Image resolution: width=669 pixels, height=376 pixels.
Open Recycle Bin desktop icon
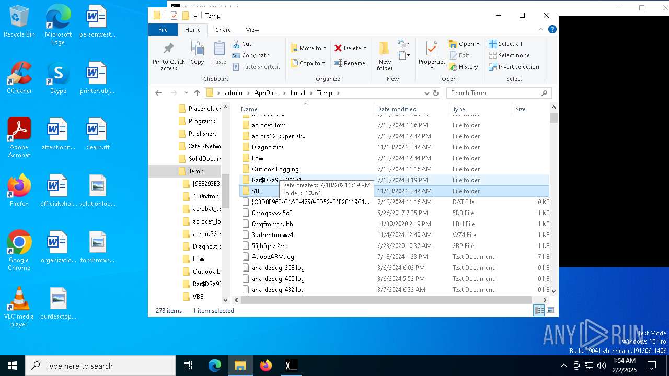tap(19, 21)
